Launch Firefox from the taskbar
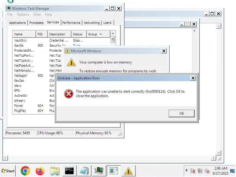This screenshot has width=236, height=177. pos(40,171)
